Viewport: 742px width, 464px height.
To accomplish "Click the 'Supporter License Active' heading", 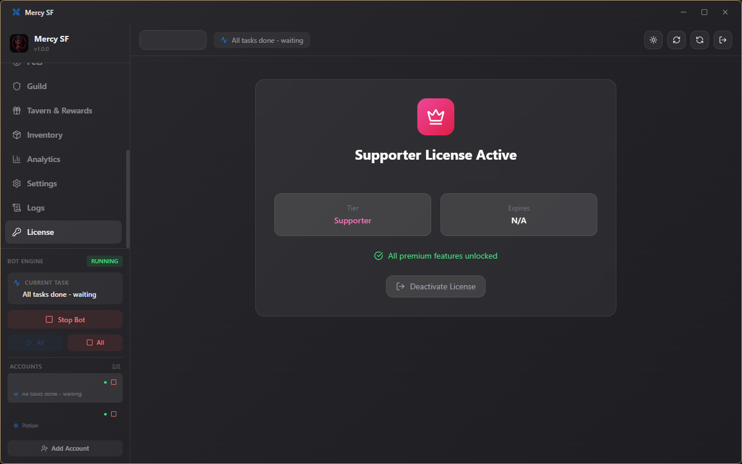I will tap(436, 155).
